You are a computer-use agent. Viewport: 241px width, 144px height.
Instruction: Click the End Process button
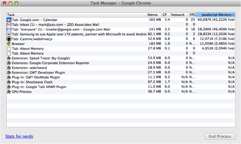click(x=220, y=136)
